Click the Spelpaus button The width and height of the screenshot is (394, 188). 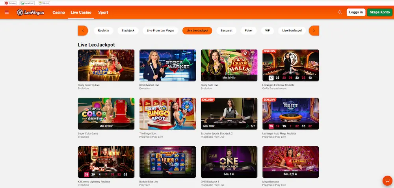click(x=10, y=3)
